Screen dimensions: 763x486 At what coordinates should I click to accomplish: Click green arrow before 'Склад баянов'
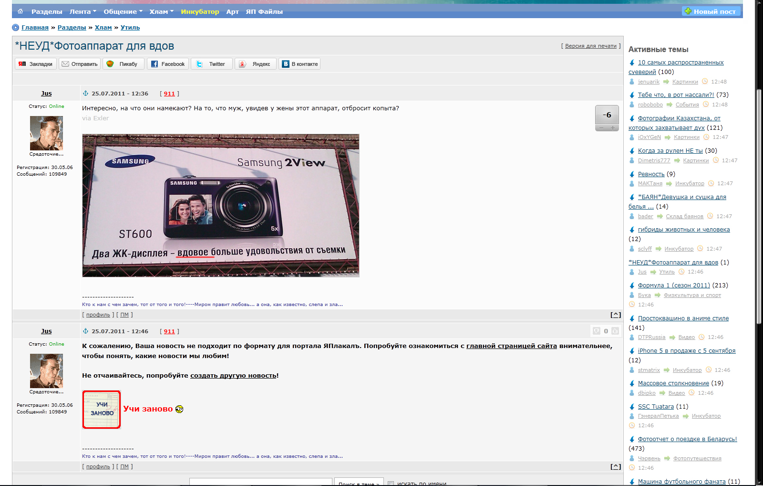(660, 216)
